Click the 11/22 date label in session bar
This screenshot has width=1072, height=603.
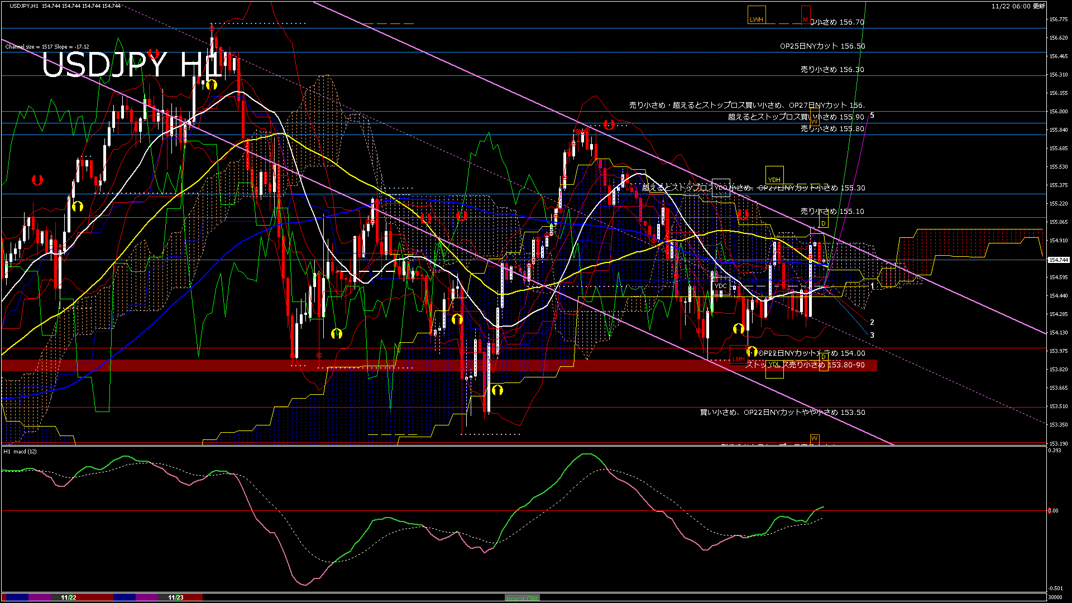[x=68, y=597]
